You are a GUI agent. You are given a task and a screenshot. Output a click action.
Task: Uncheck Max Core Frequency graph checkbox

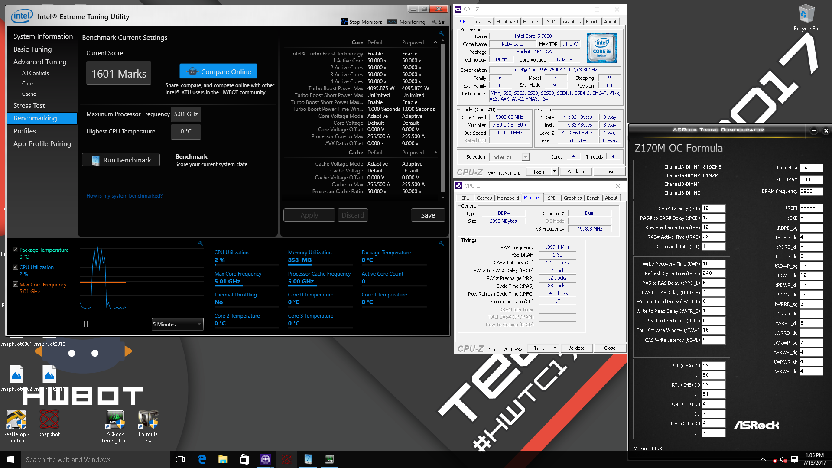click(x=16, y=284)
